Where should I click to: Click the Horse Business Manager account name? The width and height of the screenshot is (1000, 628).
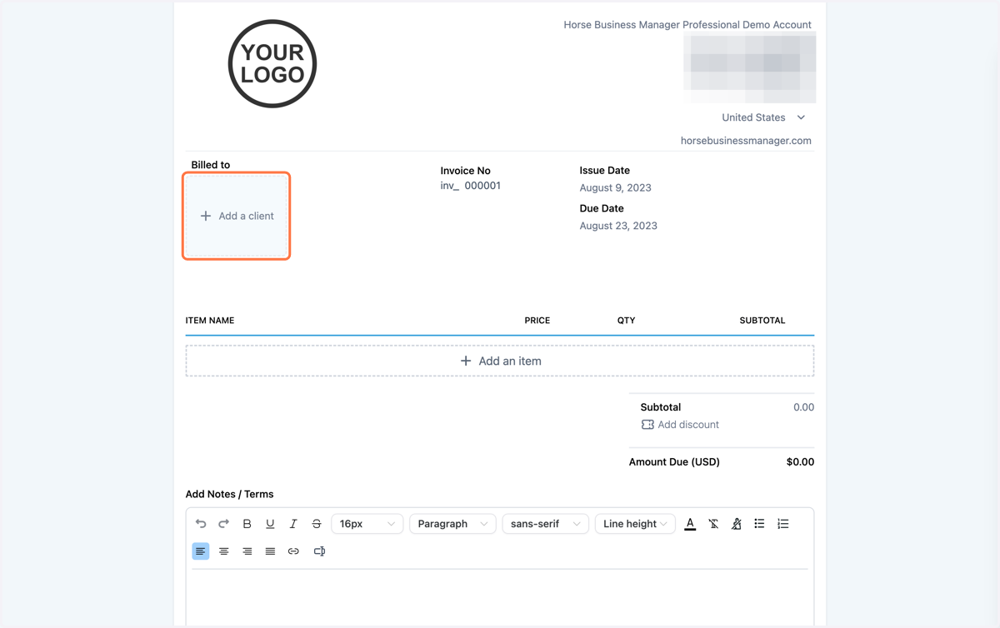[687, 25]
